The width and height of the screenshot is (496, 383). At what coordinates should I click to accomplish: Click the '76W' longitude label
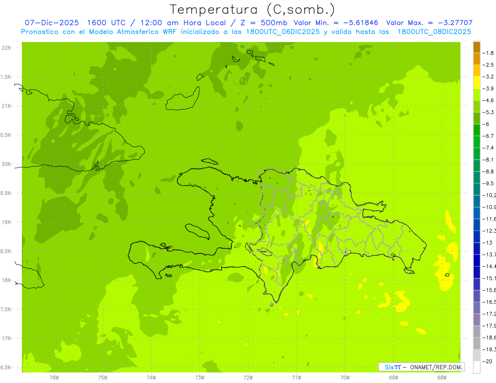point(54,378)
